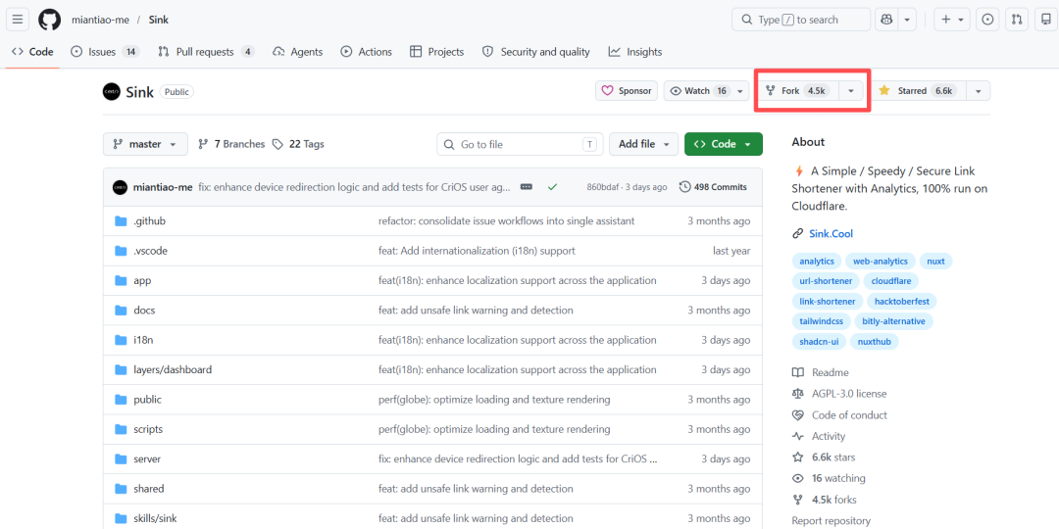
Task: Switch to the Actions tab
Action: [x=366, y=51]
